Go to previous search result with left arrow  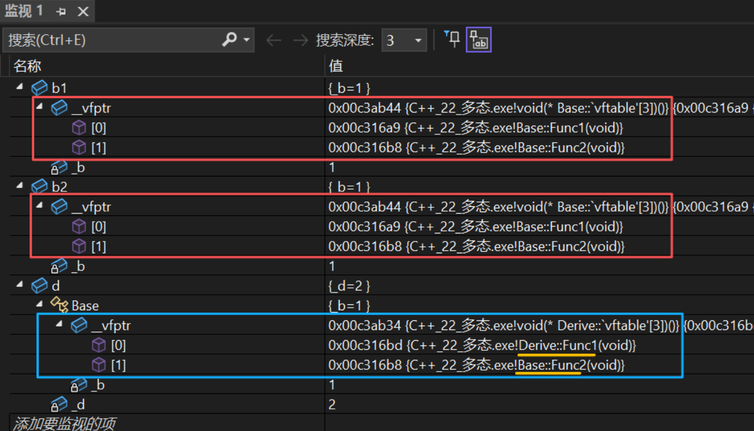[x=274, y=40]
